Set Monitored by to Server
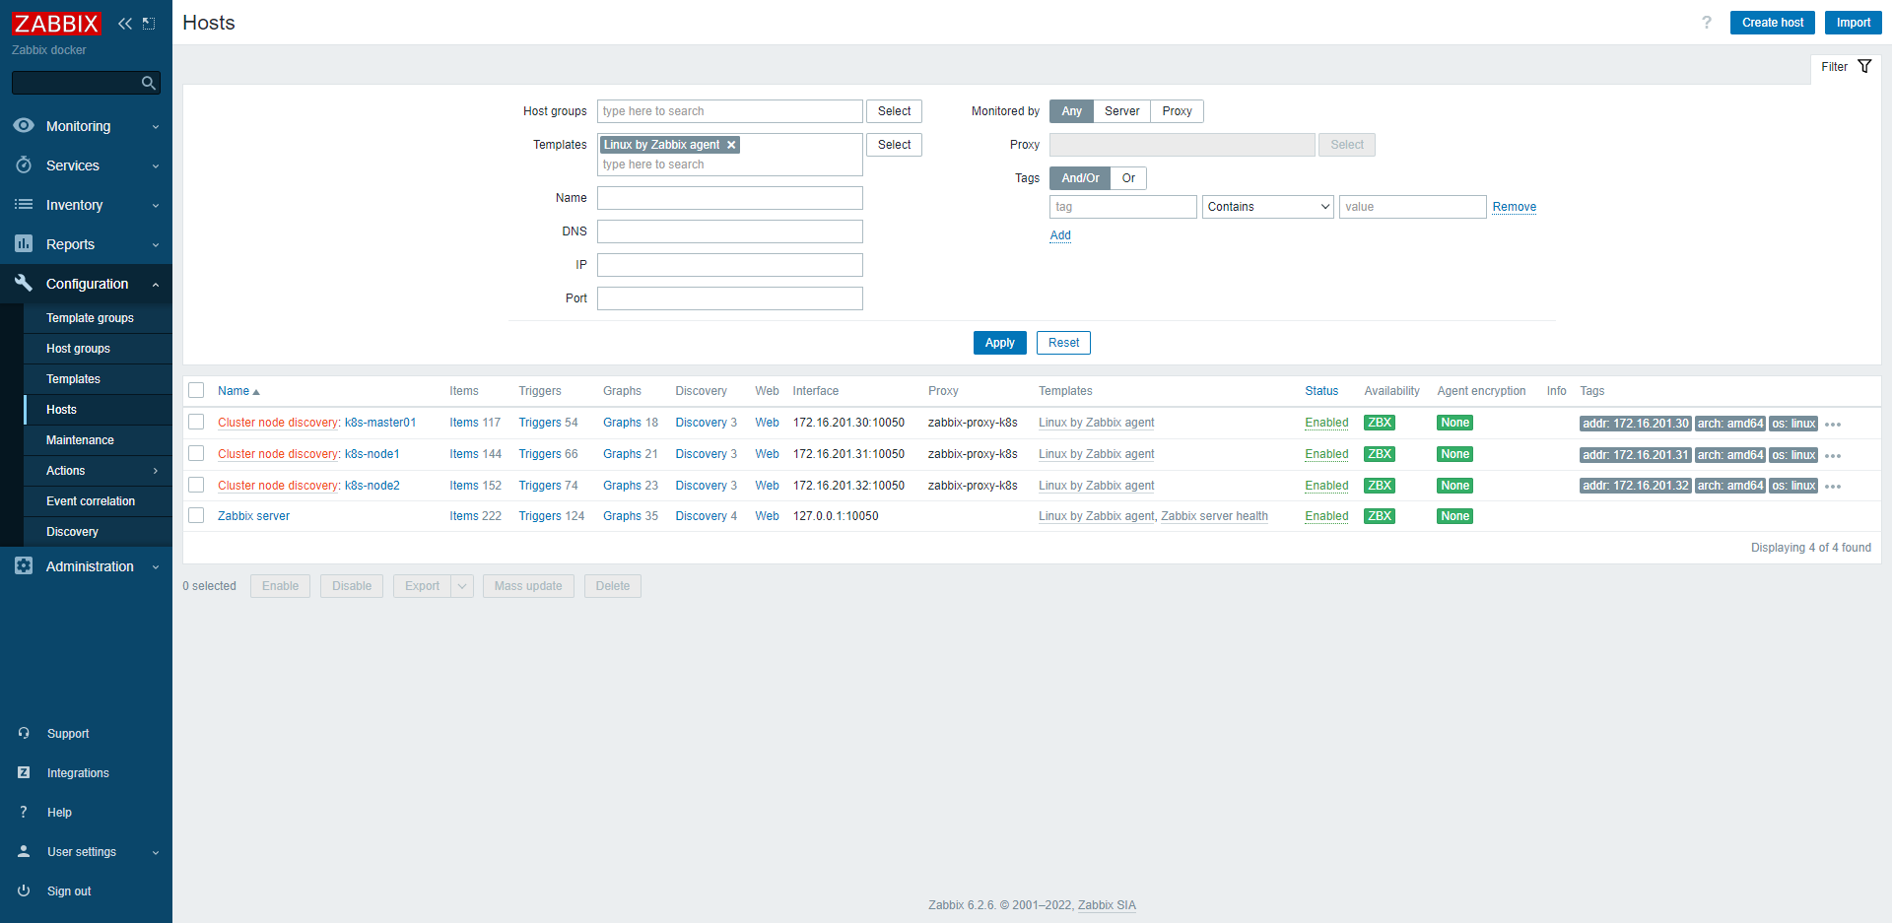The image size is (1892, 923). pyautogui.click(x=1121, y=111)
